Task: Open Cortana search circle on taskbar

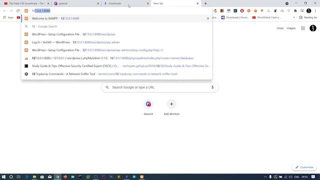Action: [11, 176]
